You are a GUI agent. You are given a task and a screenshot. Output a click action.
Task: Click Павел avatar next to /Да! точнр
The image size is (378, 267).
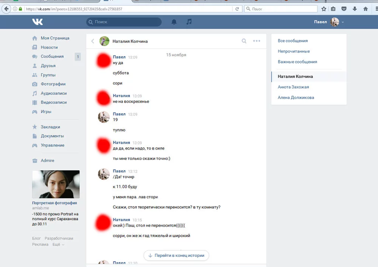point(104,174)
